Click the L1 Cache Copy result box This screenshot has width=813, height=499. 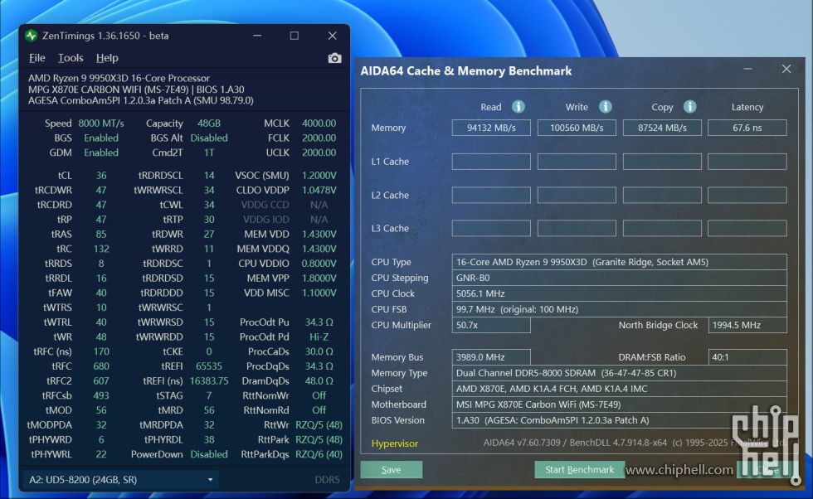662,162
